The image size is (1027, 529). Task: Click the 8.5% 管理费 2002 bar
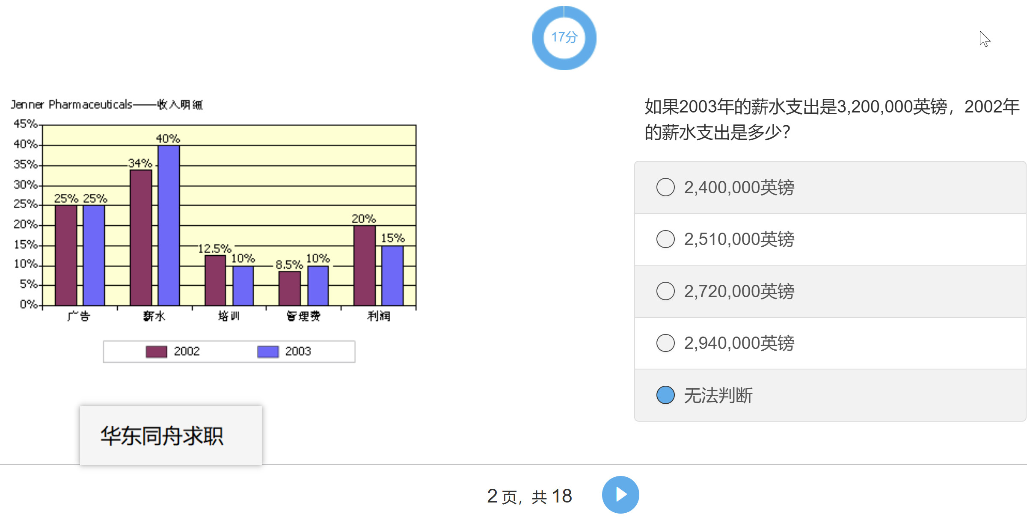point(290,288)
